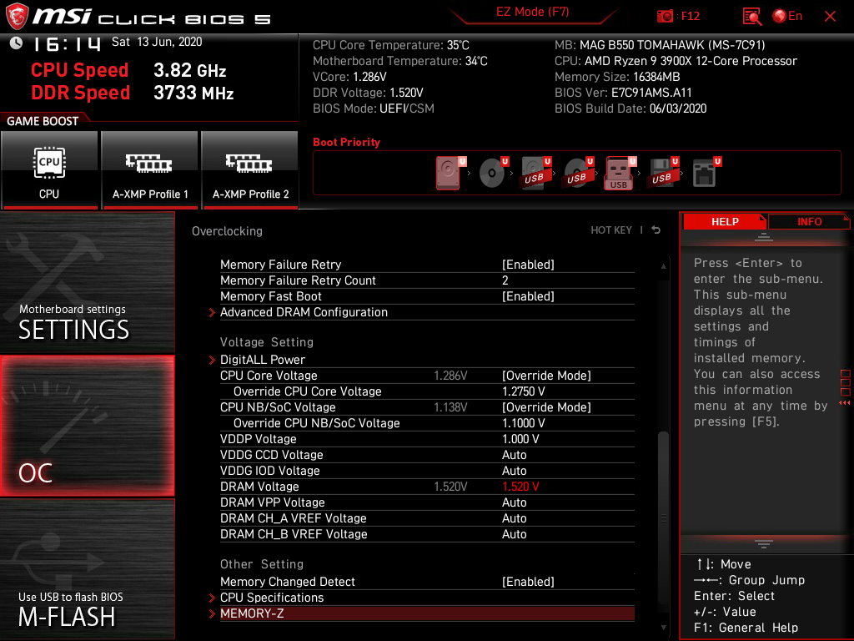Screen dimensions: 854x641
Task: Select the network boot device icon
Action: tap(706, 173)
